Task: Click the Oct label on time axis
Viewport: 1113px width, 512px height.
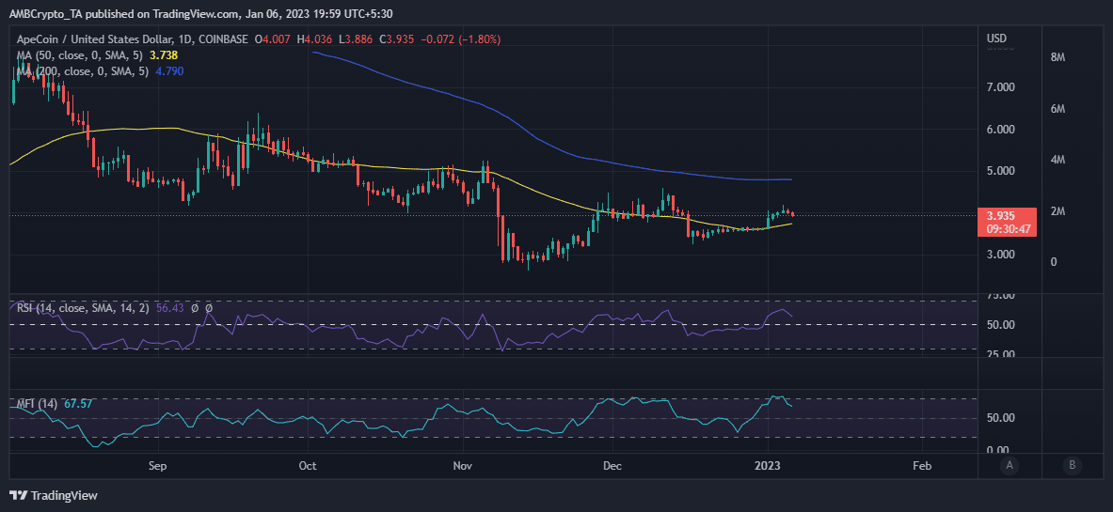Action: tap(308, 466)
